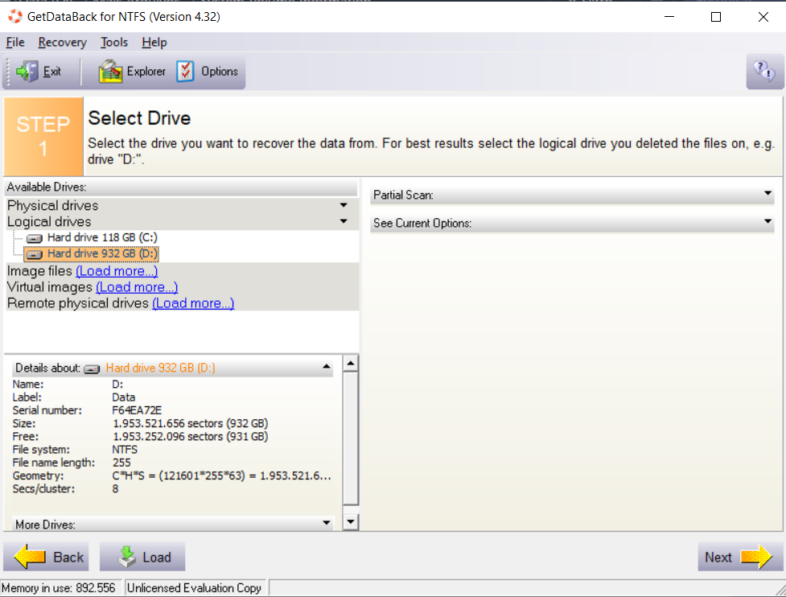Click the Image files section label

pyautogui.click(x=39, y=271)
